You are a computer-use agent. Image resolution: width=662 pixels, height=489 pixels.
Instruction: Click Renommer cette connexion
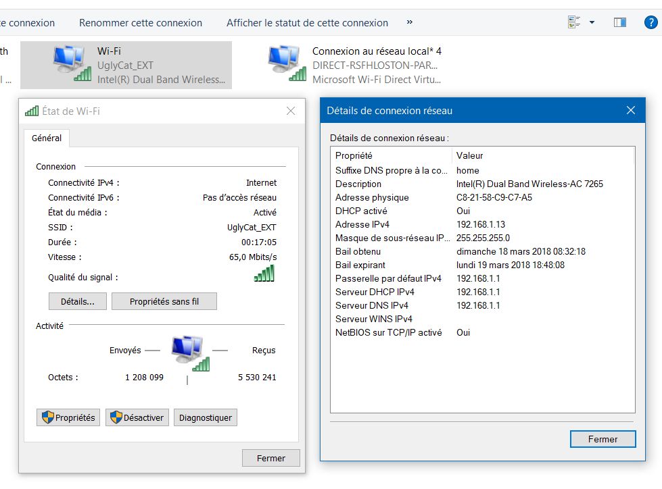coord(141,23)
